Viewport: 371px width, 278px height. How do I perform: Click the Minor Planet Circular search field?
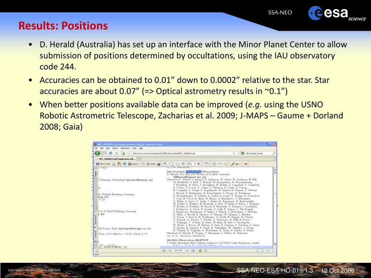[258, 153]
